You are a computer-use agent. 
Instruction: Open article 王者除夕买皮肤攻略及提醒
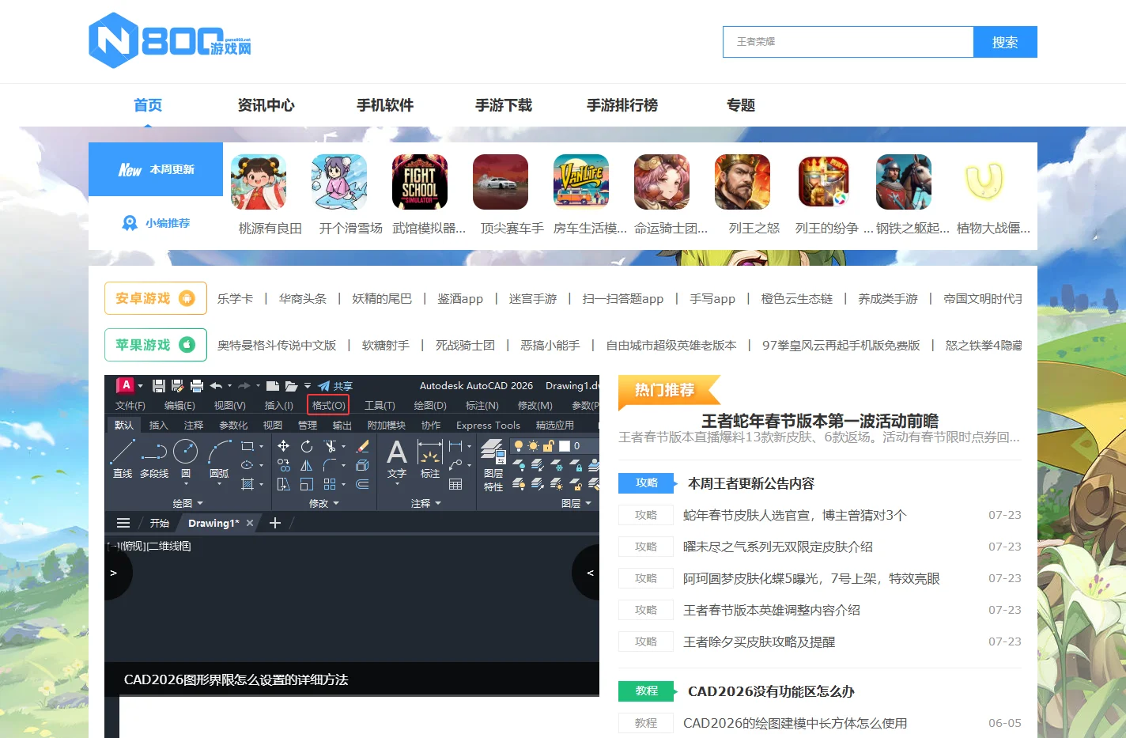coord(759,641)
